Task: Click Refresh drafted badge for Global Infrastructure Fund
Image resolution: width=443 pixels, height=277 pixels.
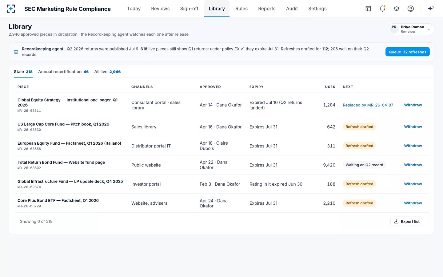Action: 359,184
